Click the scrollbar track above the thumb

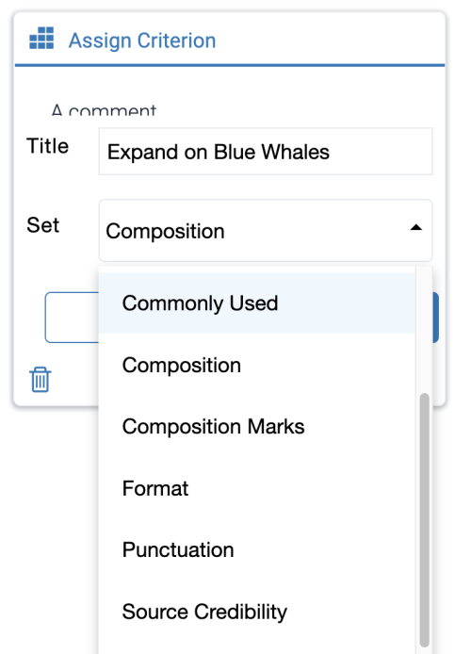point(425,330)
